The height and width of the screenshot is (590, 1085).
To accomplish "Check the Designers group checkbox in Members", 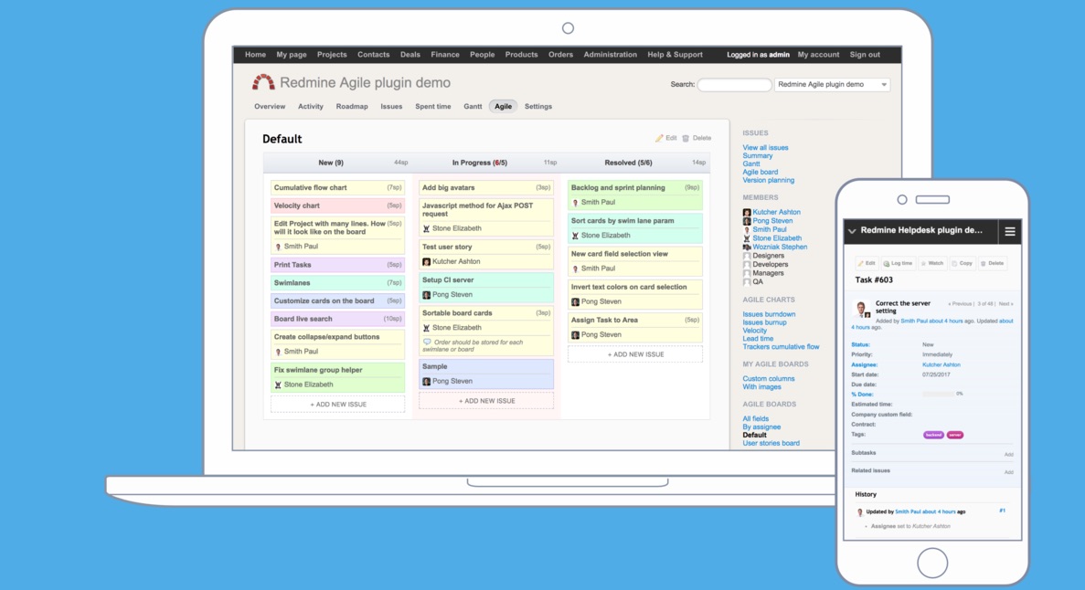I will (747, 257).
